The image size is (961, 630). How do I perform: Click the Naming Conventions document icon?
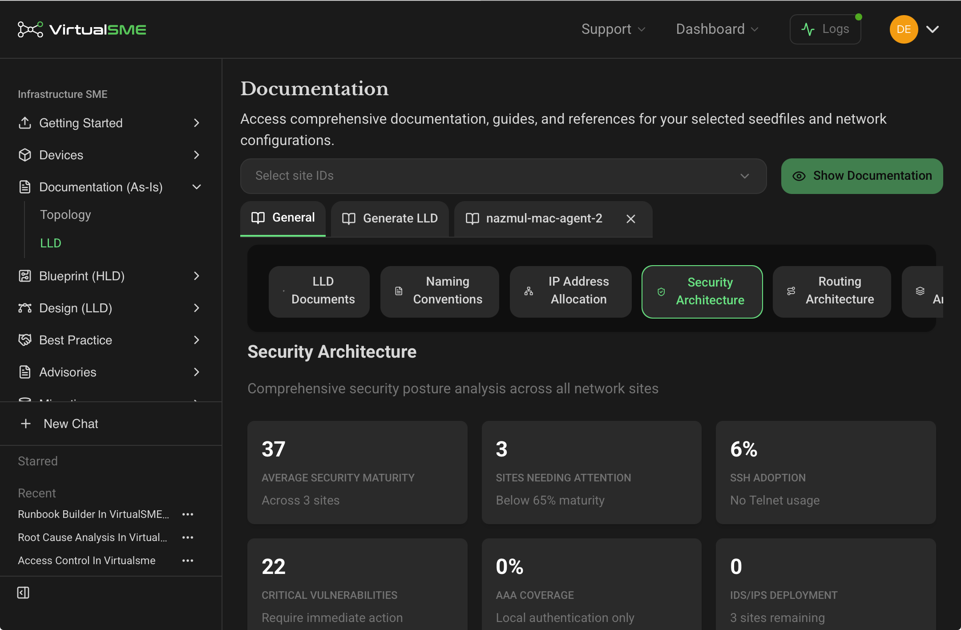tap(399, 291)
